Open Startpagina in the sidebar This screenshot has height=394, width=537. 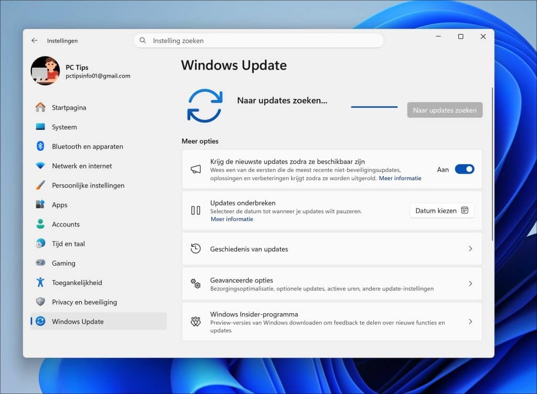click(x=99, y=107)
